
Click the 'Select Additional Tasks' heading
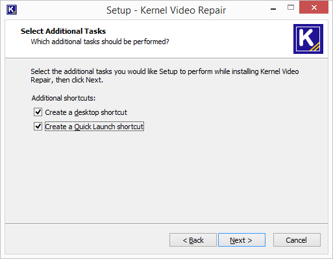tap(63, 31)
